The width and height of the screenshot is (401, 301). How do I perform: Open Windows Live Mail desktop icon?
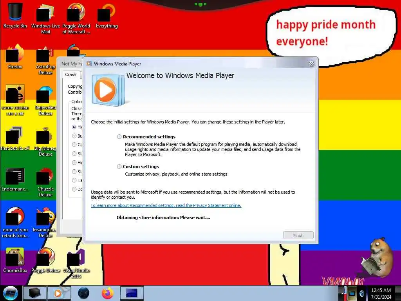pyautogui.click(x=45, y=18)
